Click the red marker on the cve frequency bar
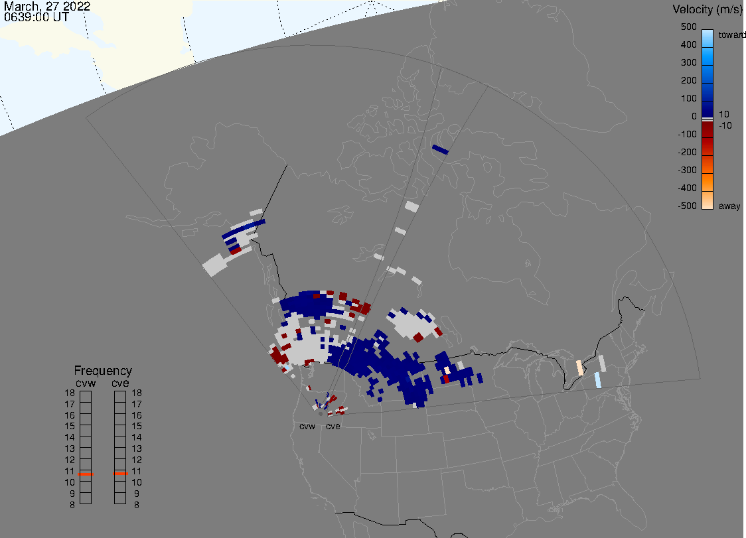Screen dimensions: 746x538 120,474
